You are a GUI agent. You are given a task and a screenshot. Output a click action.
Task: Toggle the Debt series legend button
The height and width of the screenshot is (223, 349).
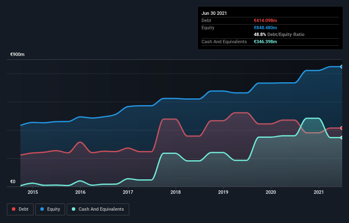click(20, 209)
